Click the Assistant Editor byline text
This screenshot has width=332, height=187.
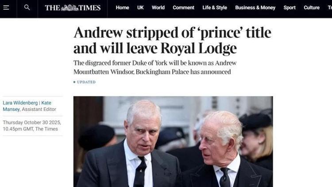39,109
